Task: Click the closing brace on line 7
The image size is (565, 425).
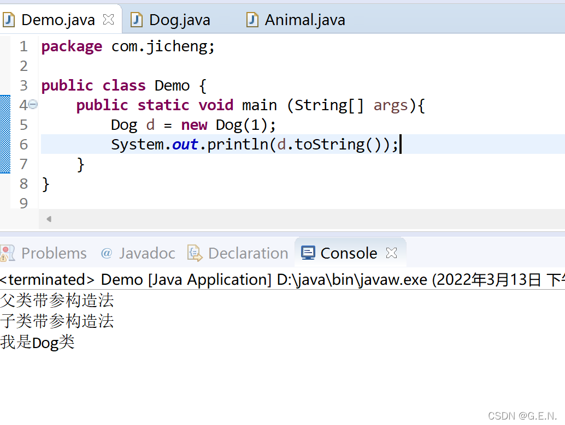Action: pos(81,164)
